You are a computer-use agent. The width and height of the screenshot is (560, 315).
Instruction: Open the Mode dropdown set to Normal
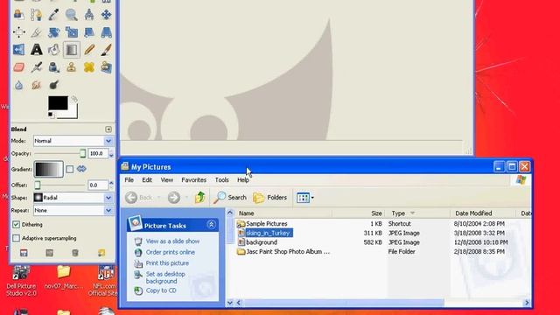click(73, 141)
